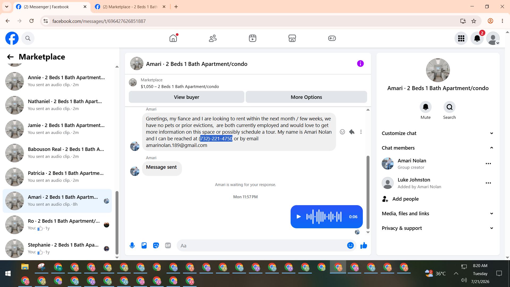Open Patricia's 2 Beds 1 Bath chat

pos(57,177)
